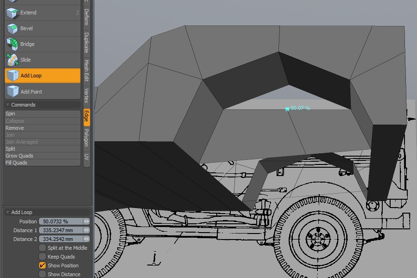Screen dimensions: 417x278
Task: Select the Slide tool icon
Action: [x=12, y=60]
